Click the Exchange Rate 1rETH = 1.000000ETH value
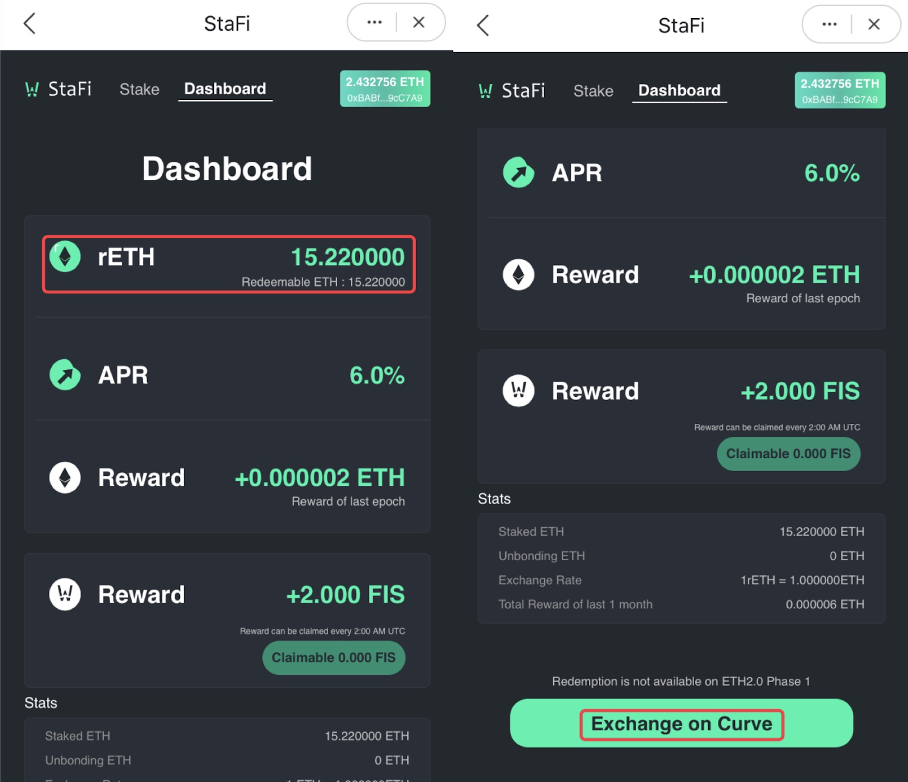This screenshot has width=908, height=782. [x=802, y=580]
